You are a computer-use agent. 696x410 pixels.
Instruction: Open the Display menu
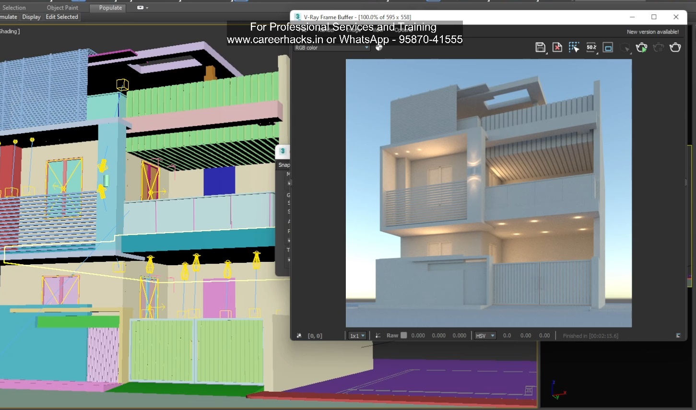click(x=31, y=17)
